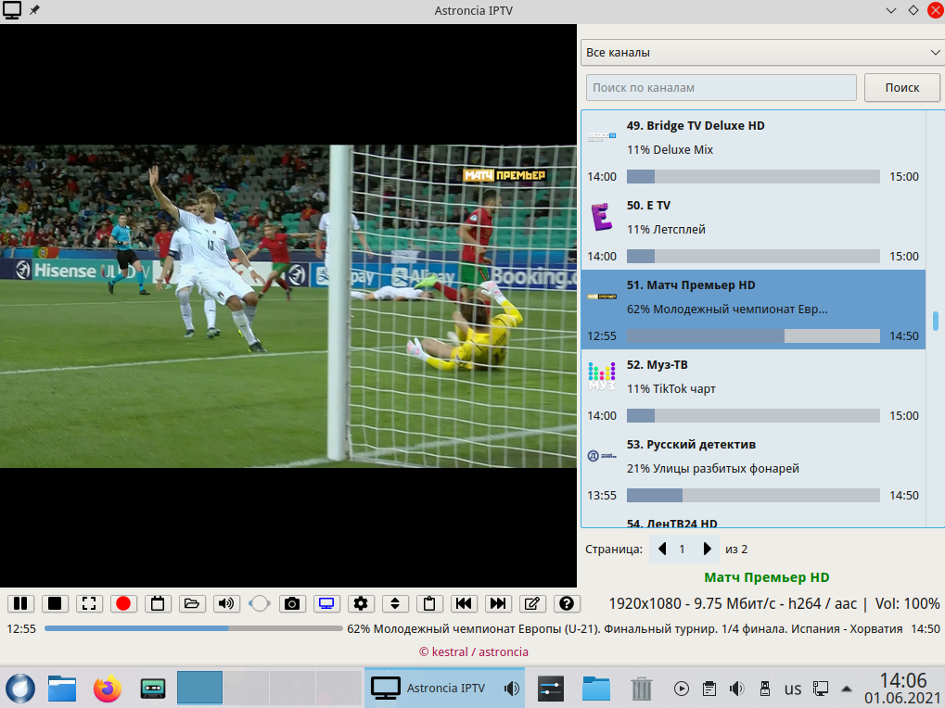Switch to previous channel button

(x=464, y=603)
